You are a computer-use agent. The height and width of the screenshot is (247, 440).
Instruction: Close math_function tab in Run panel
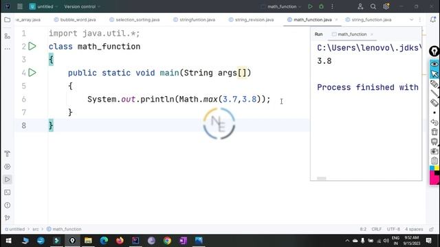tap(372, 34)
